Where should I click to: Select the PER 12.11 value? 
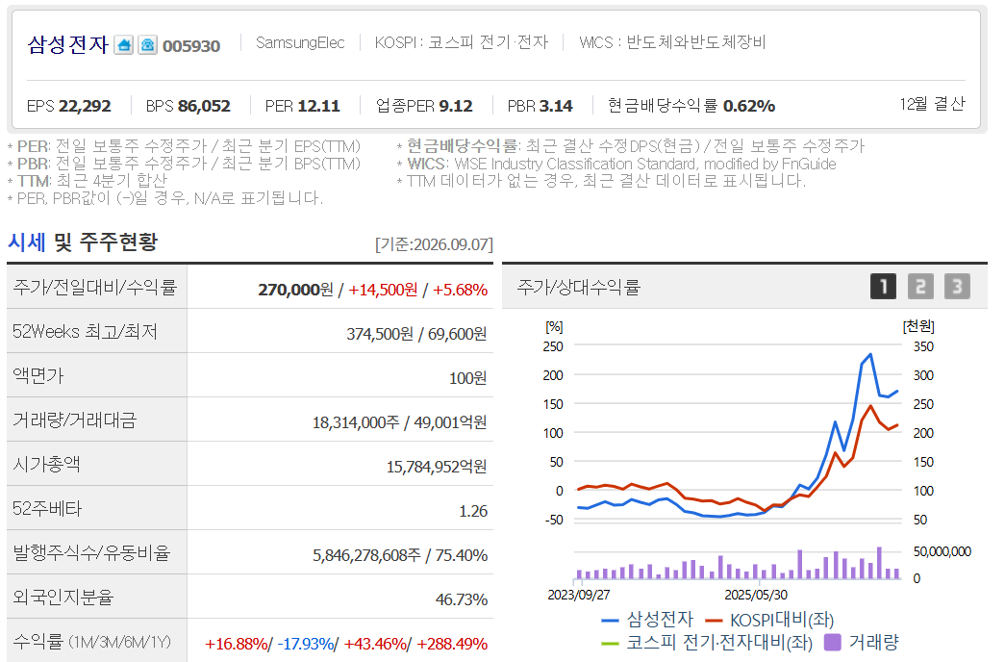pos(303,106)
